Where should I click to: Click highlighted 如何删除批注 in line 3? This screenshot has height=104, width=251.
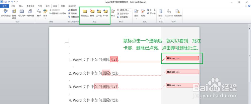tap(106, 87)
